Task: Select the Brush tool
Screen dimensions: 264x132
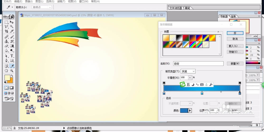Action: point(12,37)
